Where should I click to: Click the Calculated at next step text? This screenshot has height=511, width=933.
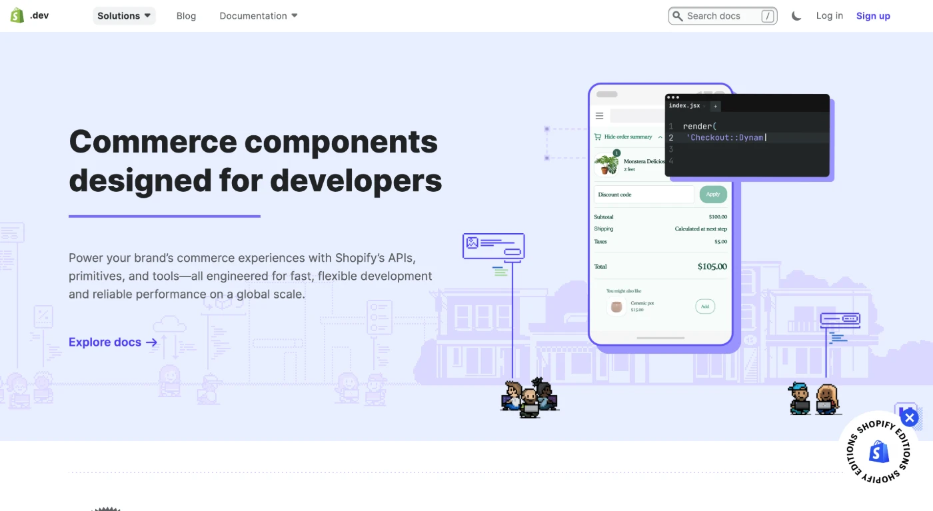(701, 229)
